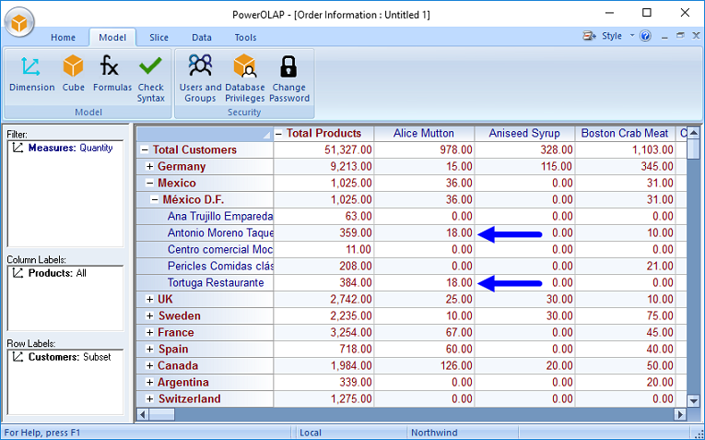Select the Centro comercial Moc row label

coord(205,250)
